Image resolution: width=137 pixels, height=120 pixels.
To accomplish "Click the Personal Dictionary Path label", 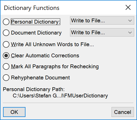I will coord(34,89).
